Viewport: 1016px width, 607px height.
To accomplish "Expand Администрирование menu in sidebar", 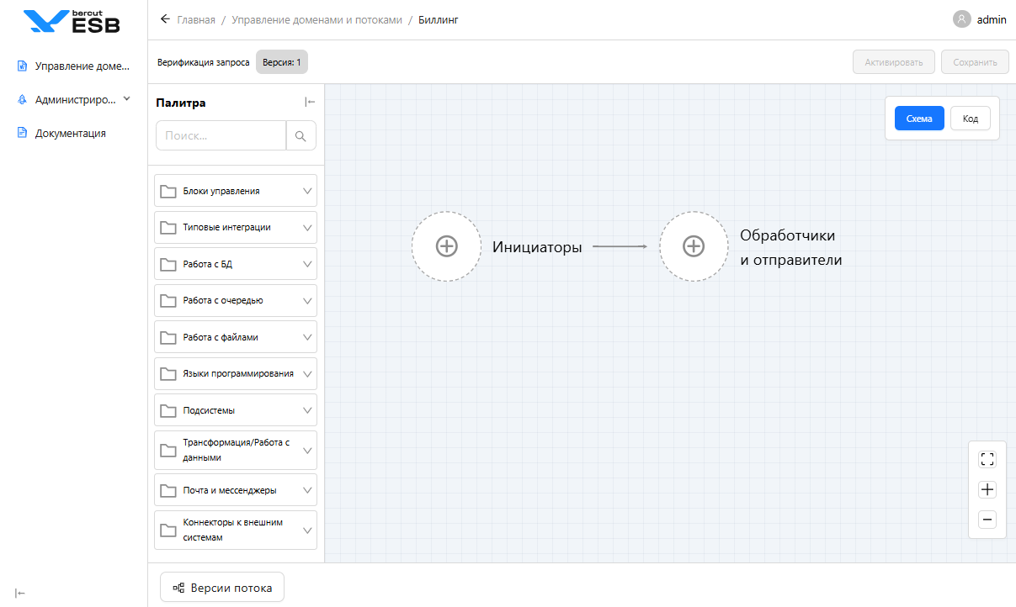I will (74, 99).
